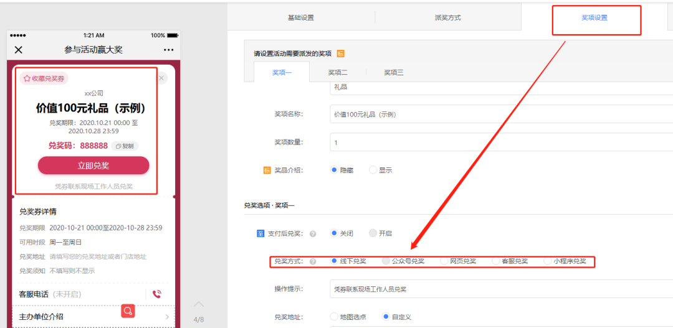This screenshot has height=328, width=673.
Task: Dismiss the prize coupon card close icon
Action: [x=162, y=78]
